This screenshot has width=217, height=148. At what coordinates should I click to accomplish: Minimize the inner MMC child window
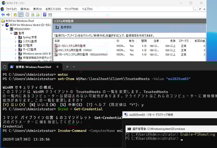pos(195,9)
